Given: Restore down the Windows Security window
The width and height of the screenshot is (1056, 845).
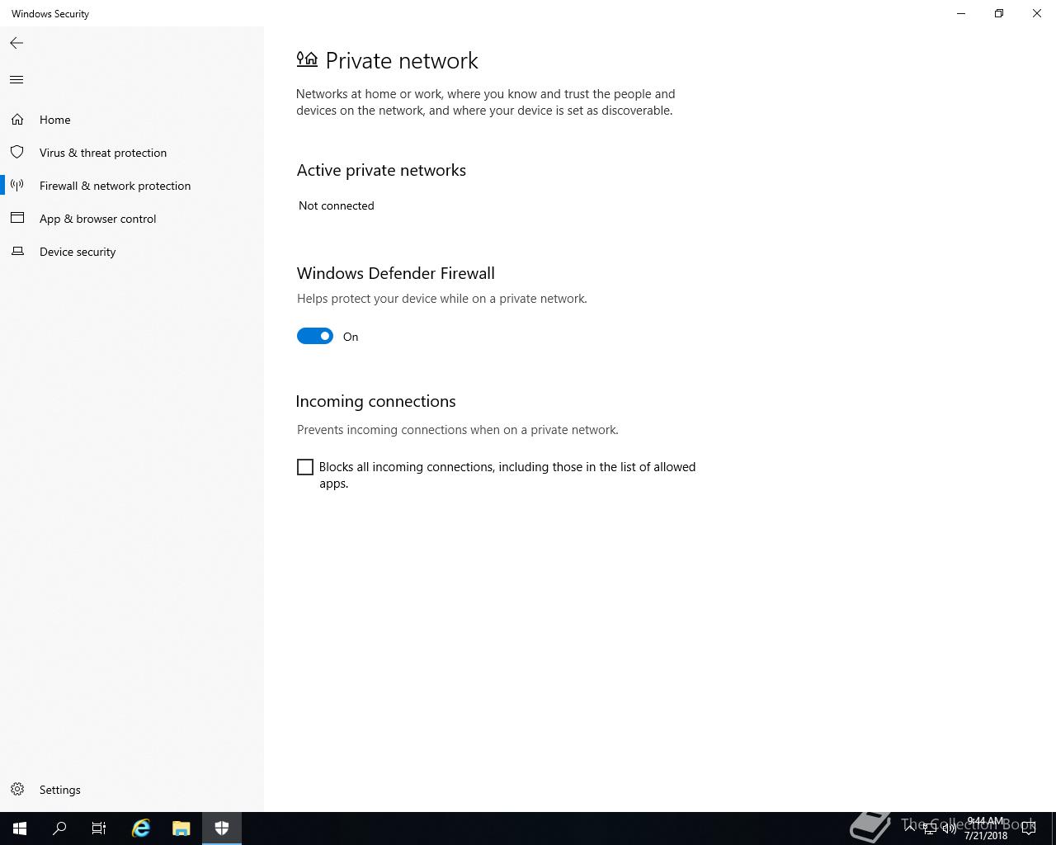Looking at the screenshot, I should click(x=999, y=13).
